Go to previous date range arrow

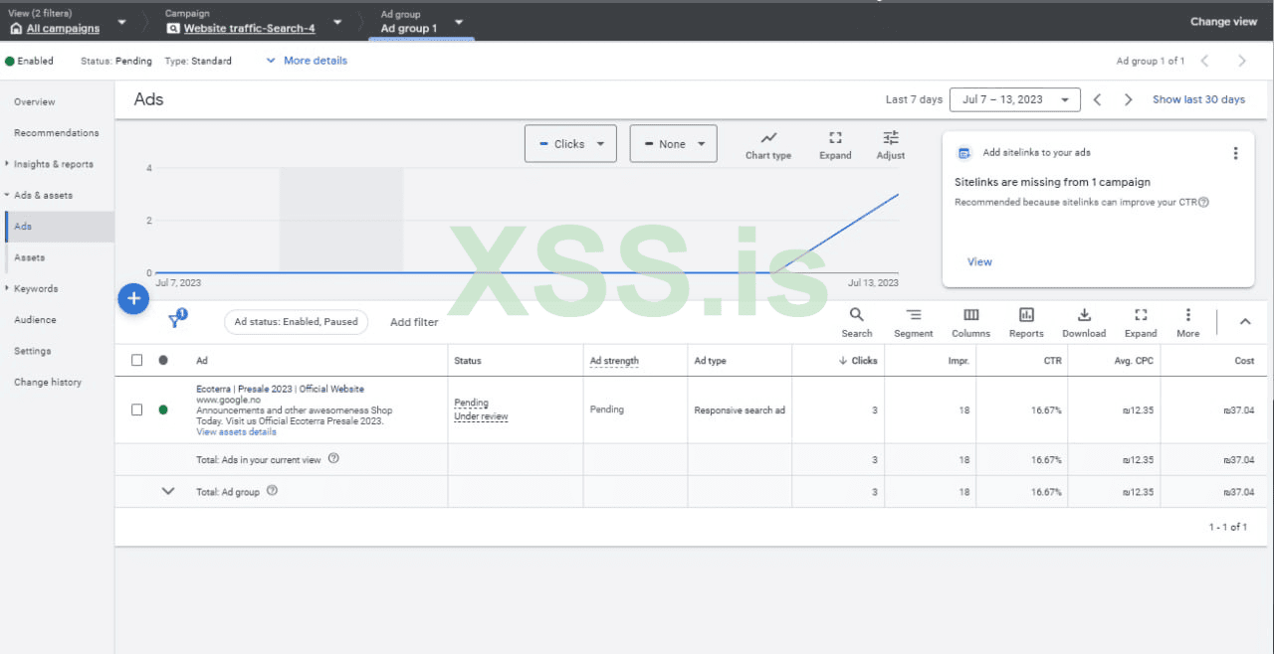1097,99
